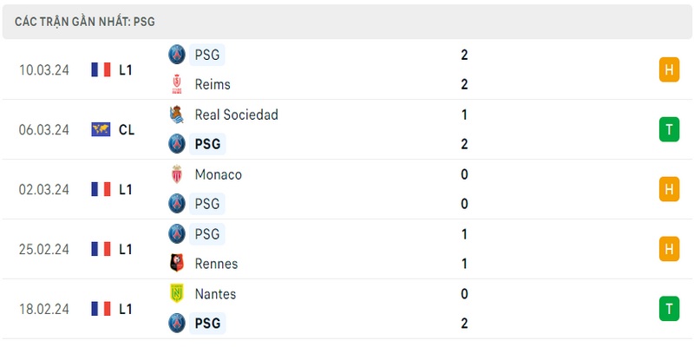Click the green T badge for Real Sociedad match
The image size is (694, 347).
pos(669,129)
